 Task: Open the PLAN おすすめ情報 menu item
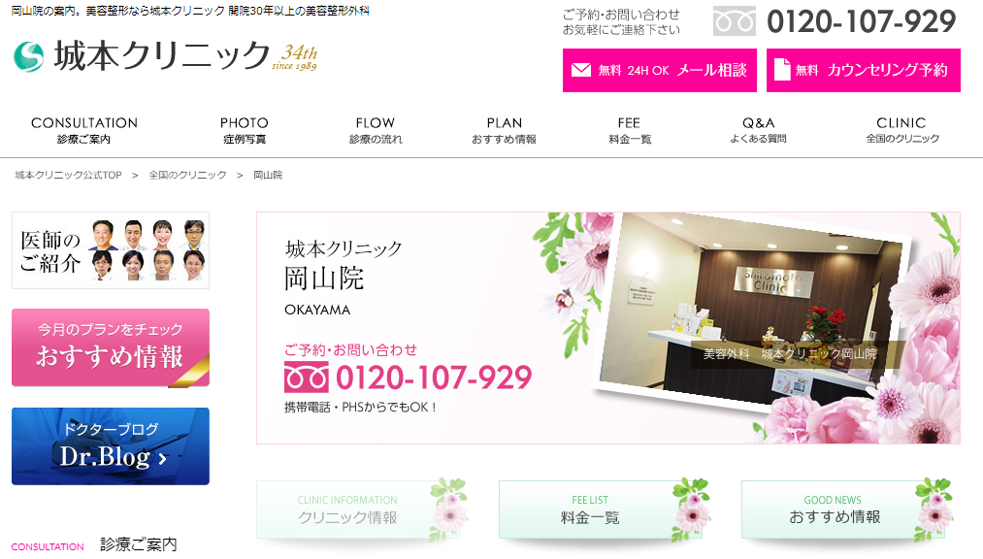(x=504, y=130)
